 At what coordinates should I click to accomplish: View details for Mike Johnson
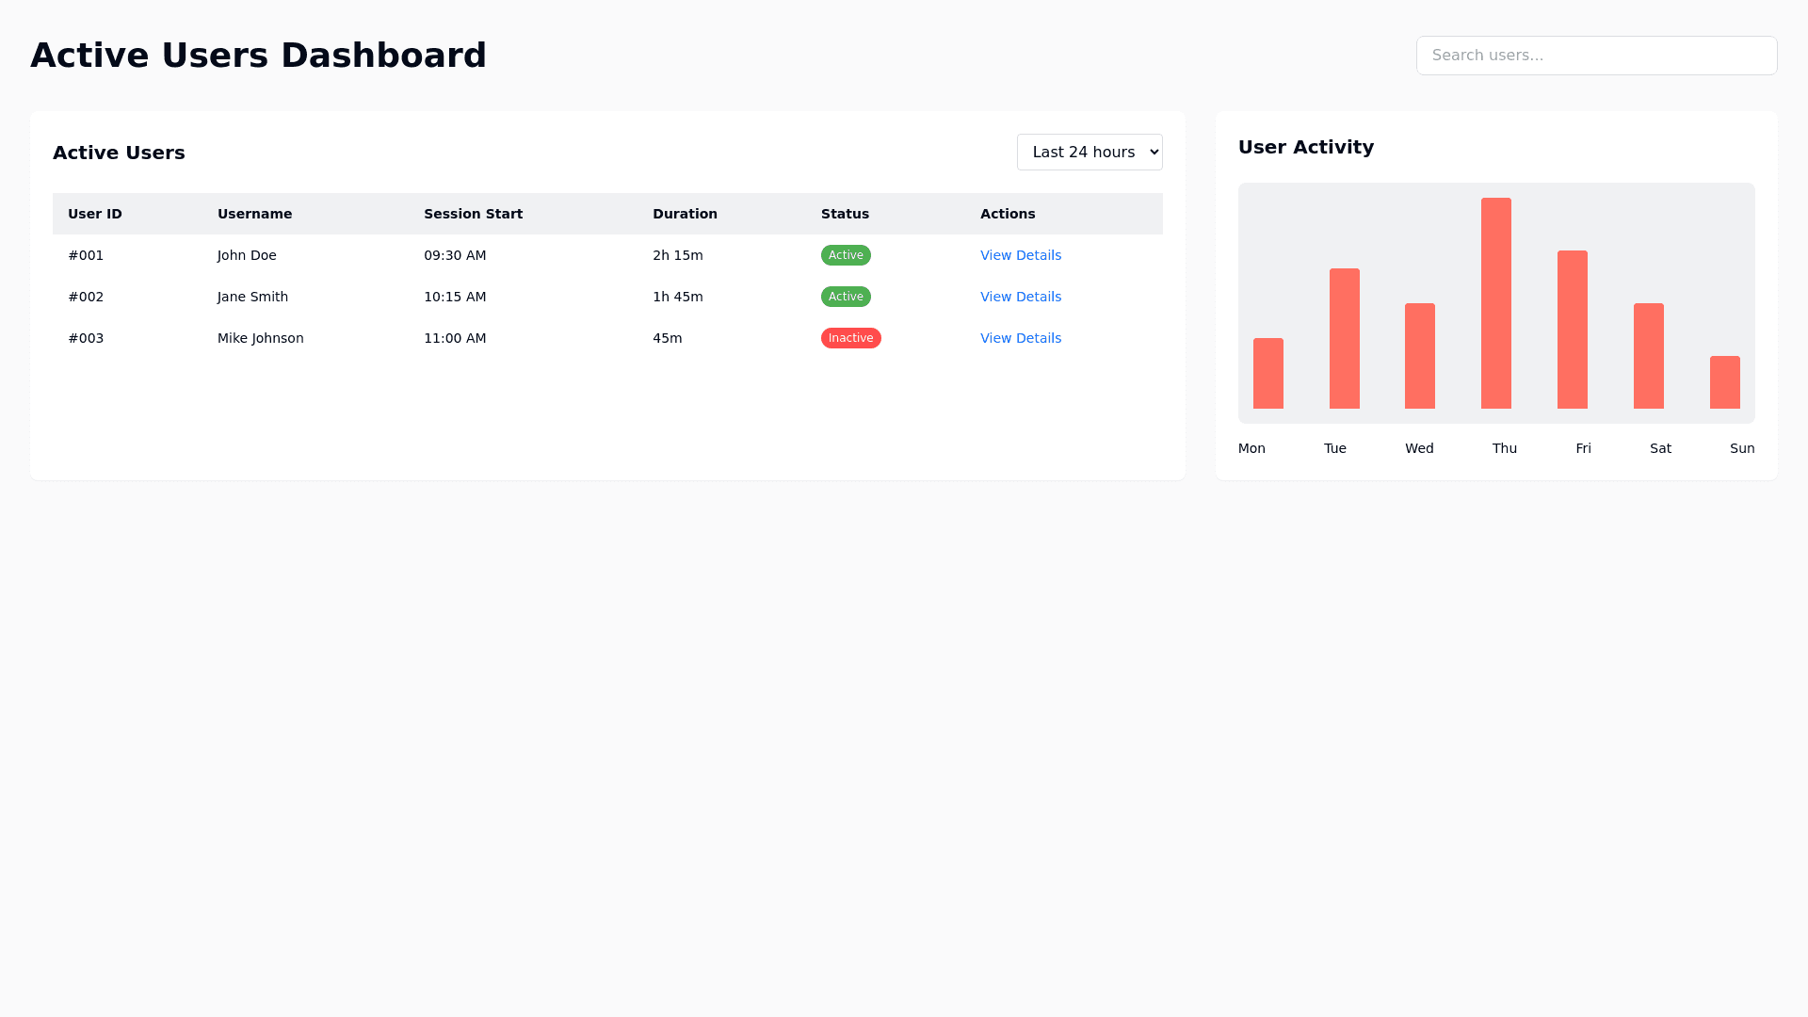[1021, 338]
